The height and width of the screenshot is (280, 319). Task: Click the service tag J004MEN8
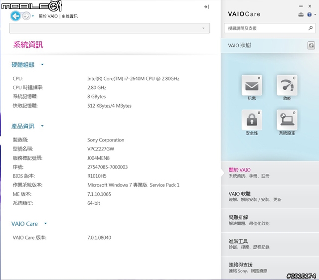tap(99, 158)
